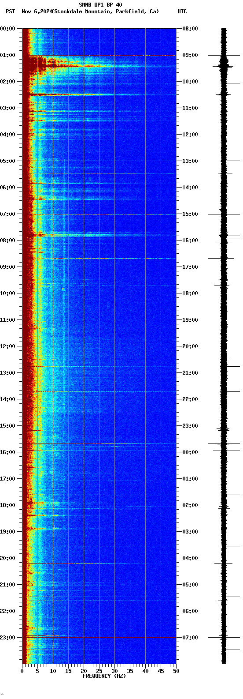The width and height of the screenshot is (243, 699).
Task: Click PST time label 23:00
Action: (8, 638)
